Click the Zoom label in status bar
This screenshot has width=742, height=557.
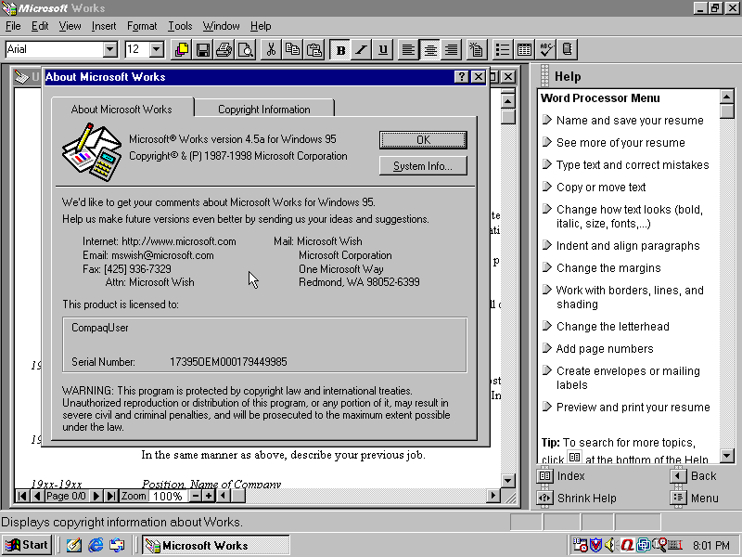point(133,496)
